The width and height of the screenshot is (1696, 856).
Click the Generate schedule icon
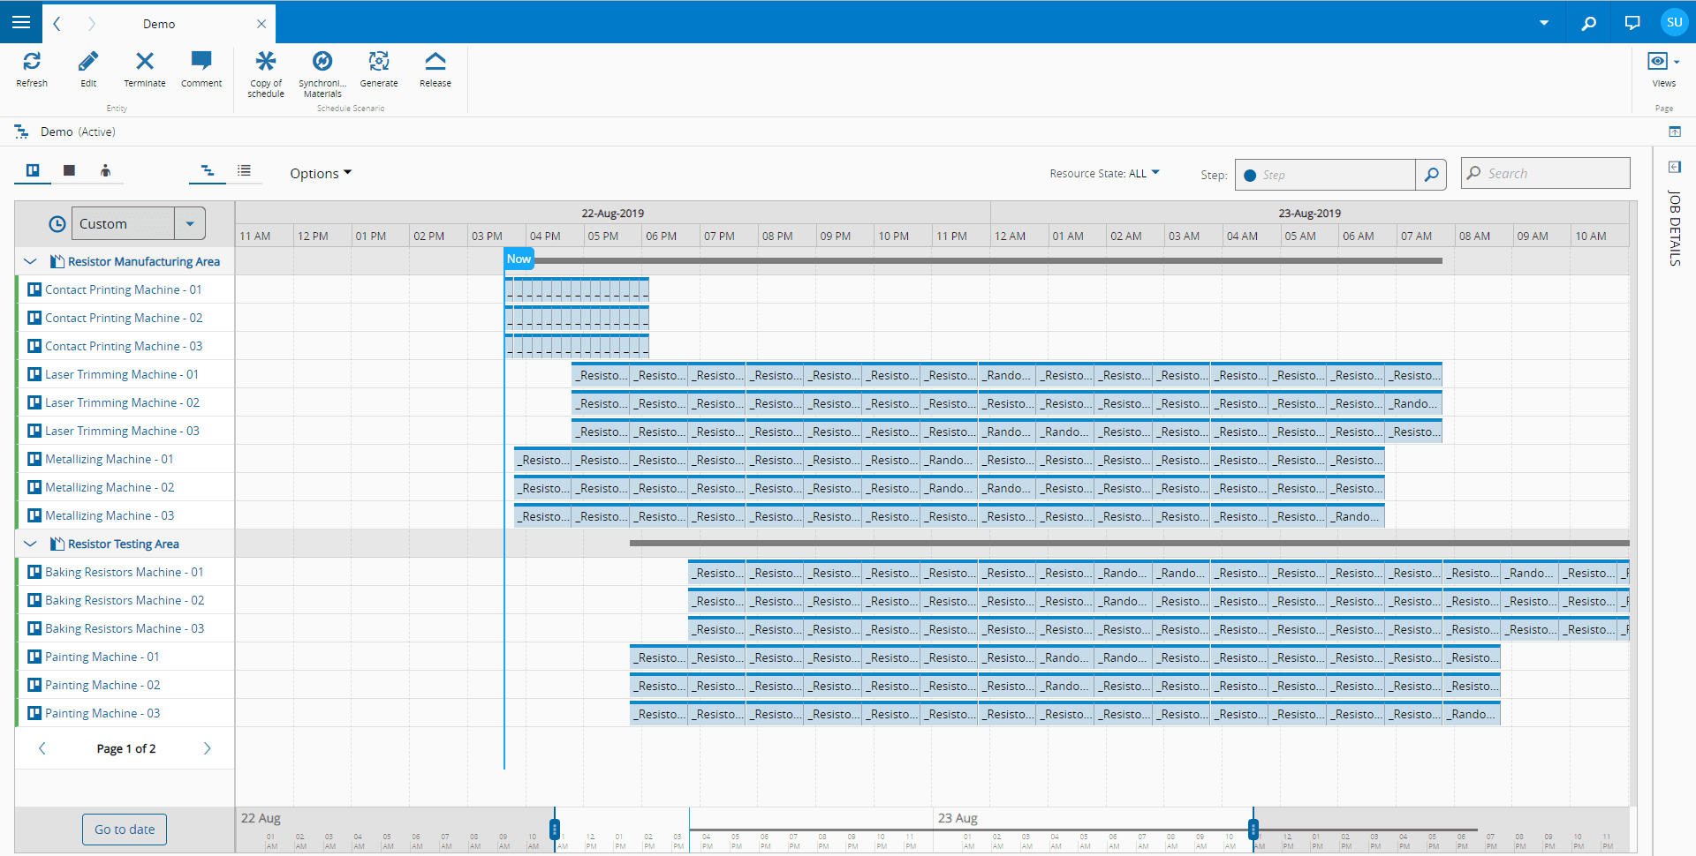tap(379, 62)
